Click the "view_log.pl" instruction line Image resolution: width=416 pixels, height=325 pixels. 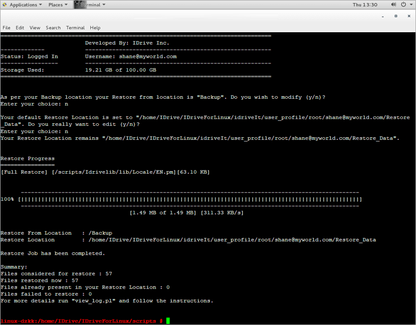(107, 301)
